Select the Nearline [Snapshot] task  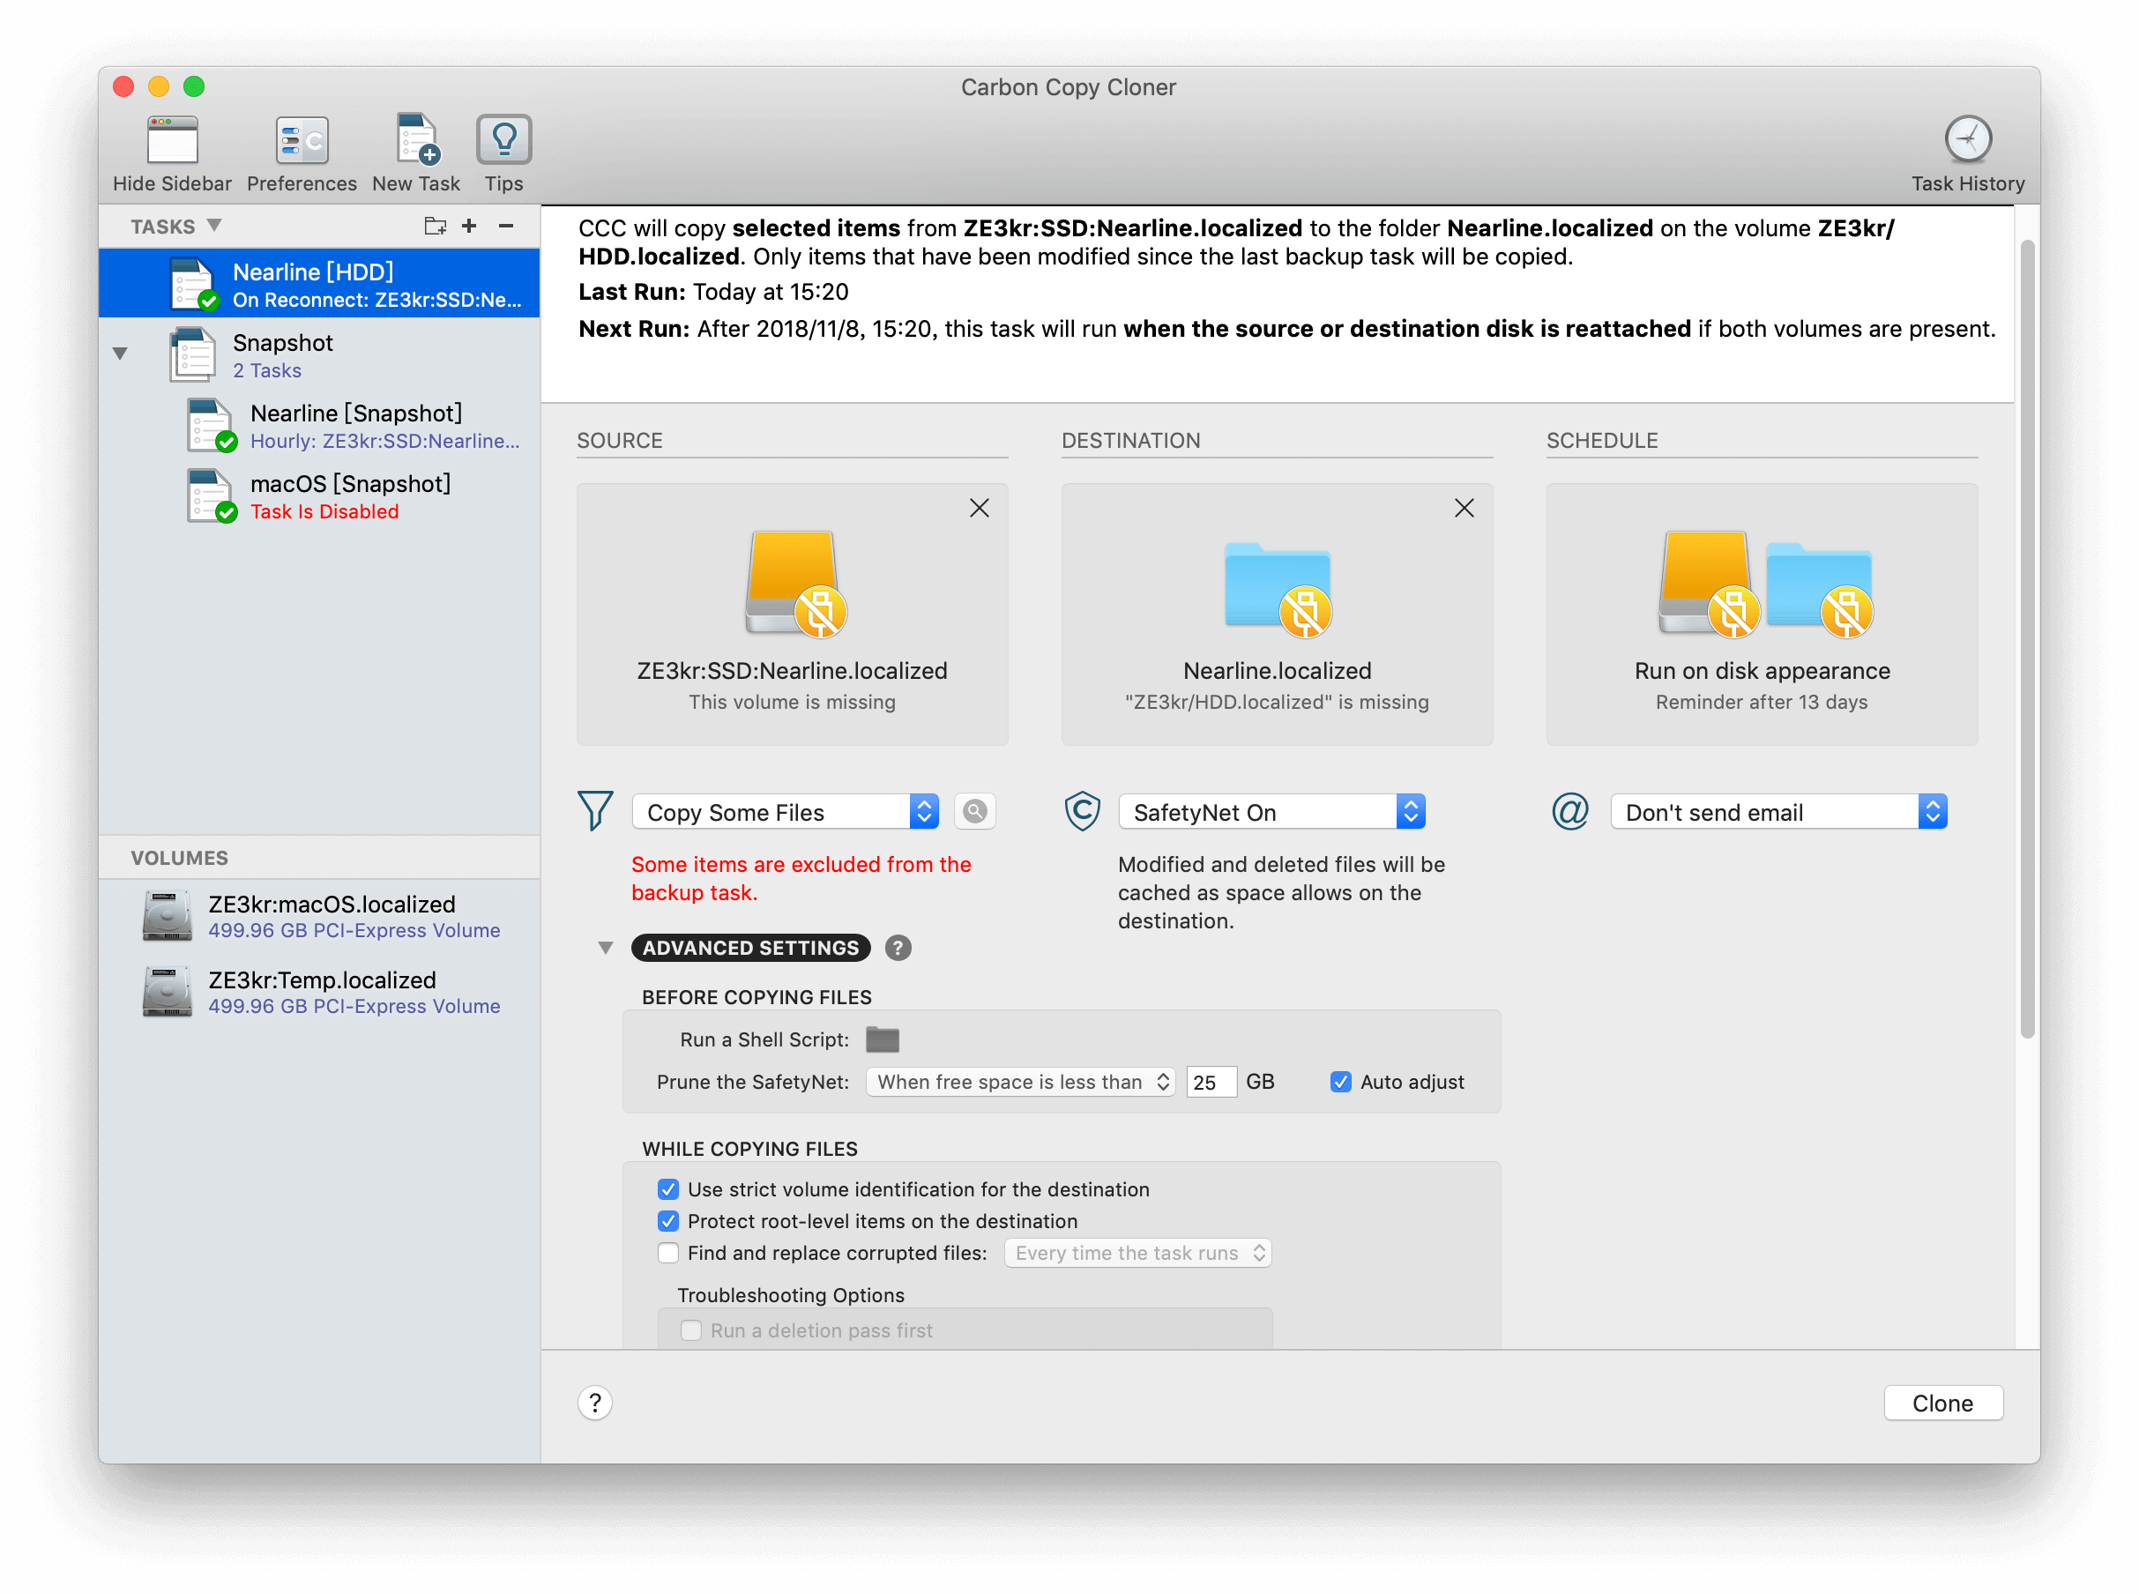pyautogui.click(x=319, y=426)
